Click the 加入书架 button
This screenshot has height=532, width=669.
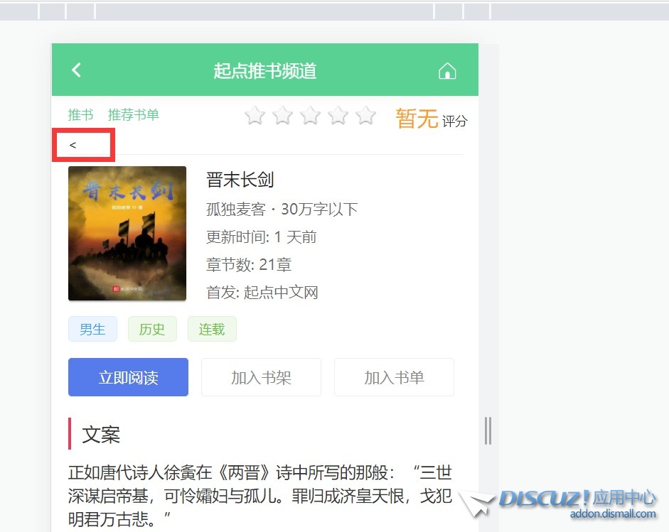point(261,377)
